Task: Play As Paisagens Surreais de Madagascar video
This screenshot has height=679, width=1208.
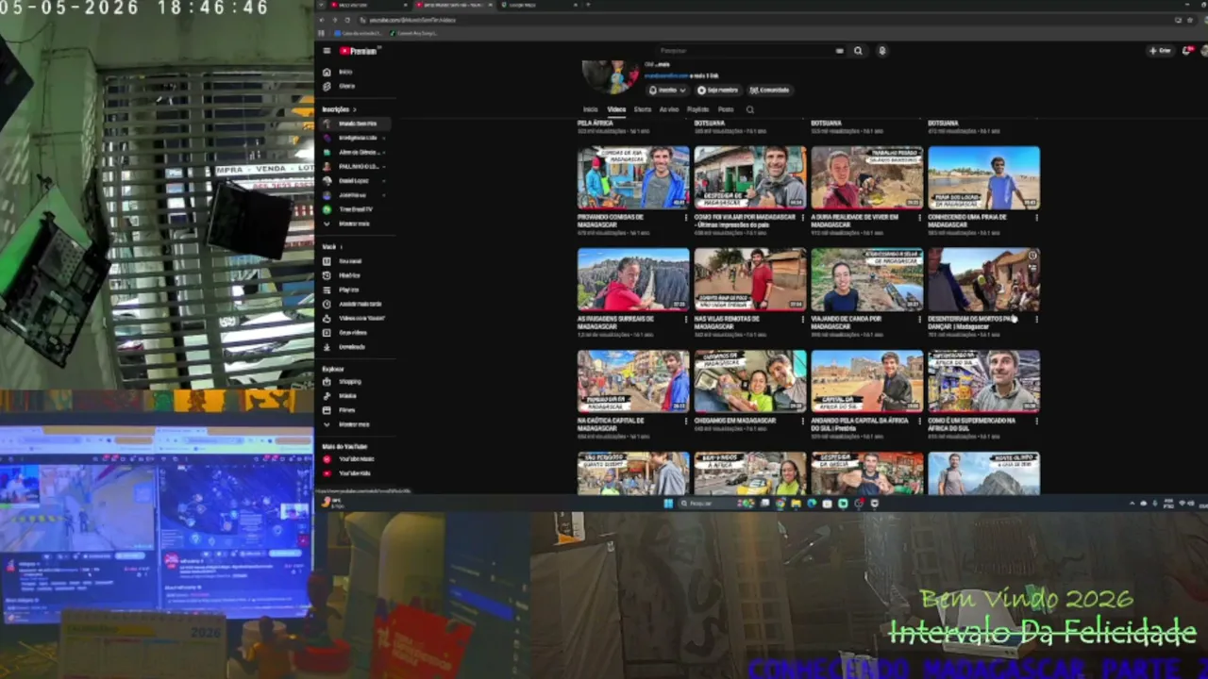Action: coord(633,279)
